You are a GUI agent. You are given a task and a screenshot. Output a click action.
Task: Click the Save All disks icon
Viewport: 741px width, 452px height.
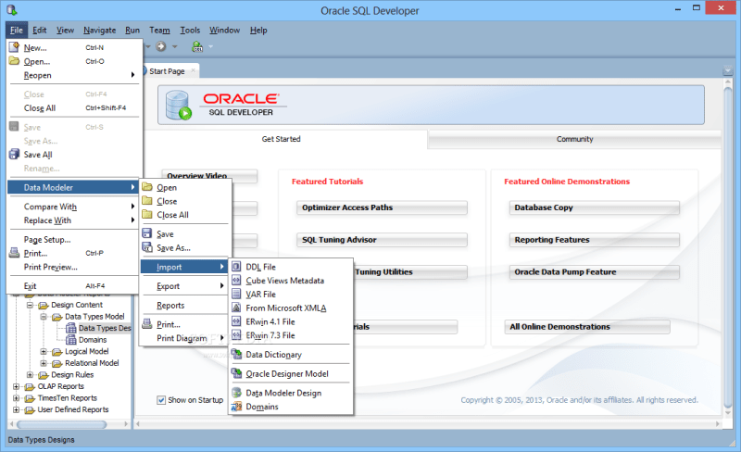(14, 155)
